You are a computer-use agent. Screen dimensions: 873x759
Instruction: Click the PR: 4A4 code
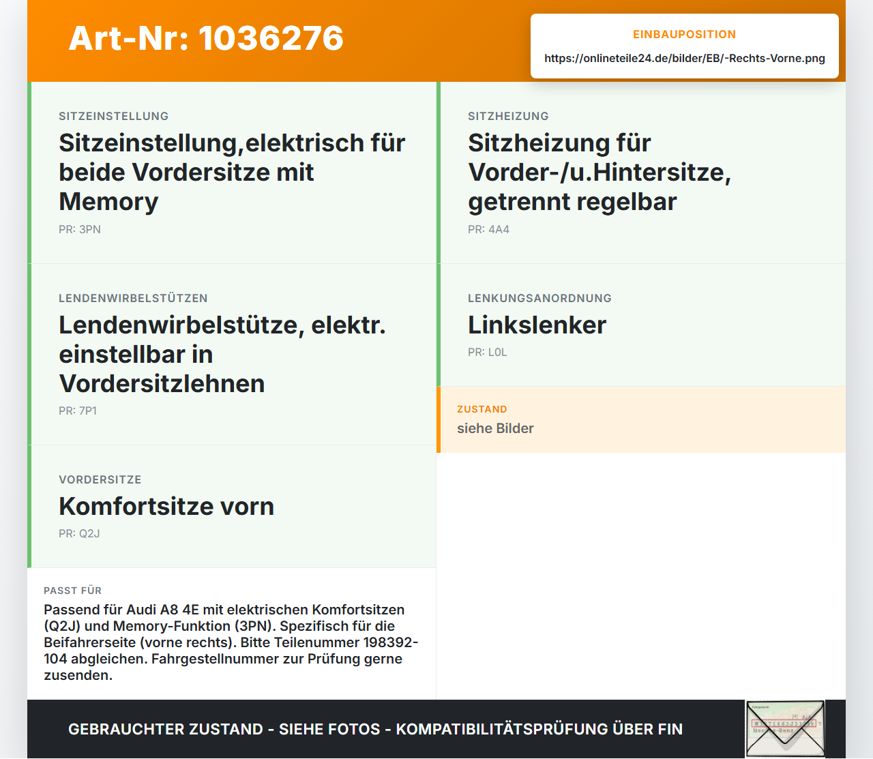click(488, 229)
